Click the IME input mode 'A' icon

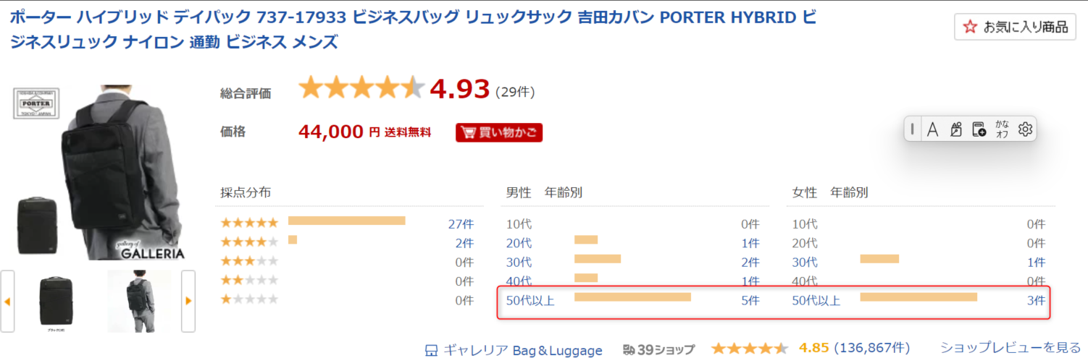[x=933, y=129]
